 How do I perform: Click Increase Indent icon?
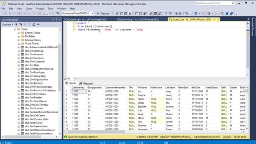180,14
